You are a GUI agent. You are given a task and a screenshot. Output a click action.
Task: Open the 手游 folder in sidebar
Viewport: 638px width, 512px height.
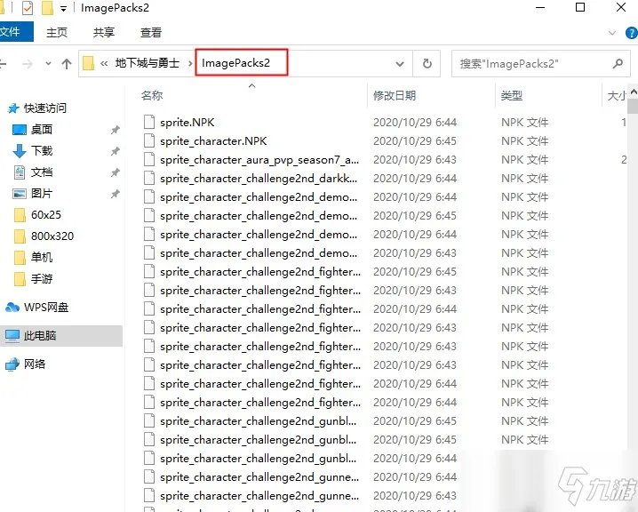42,279
